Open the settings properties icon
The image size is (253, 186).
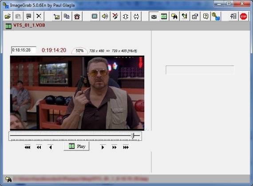click(x=195, y=16)
